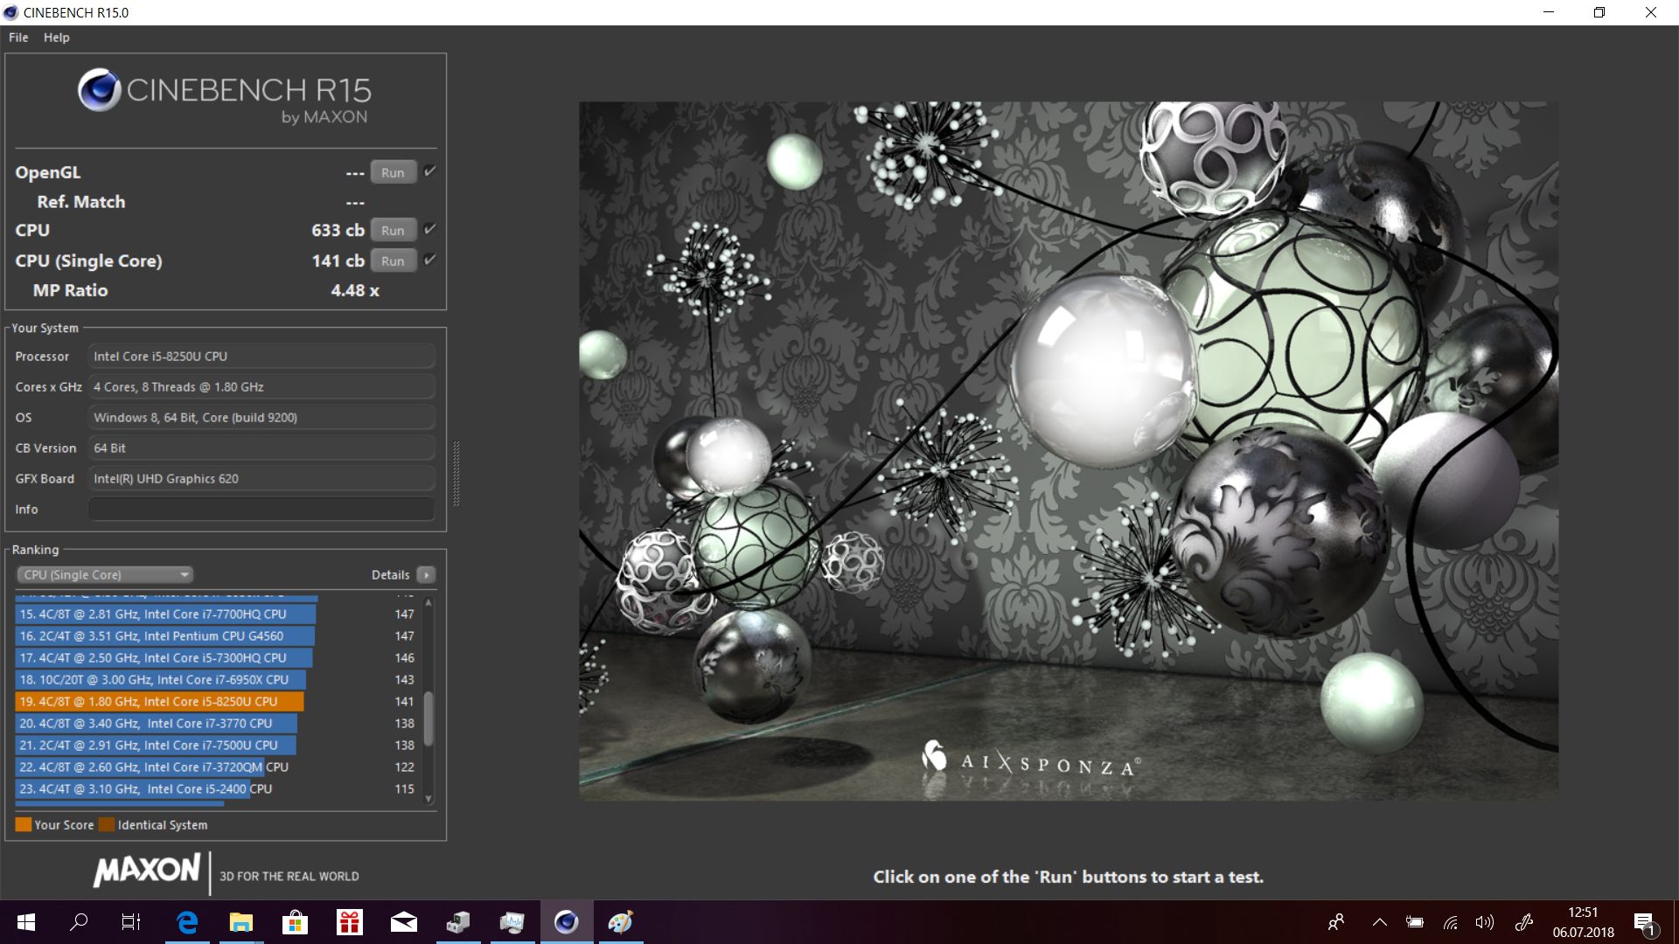Viewport: 1679px width, 944px height.
Task: Open Mail app from the taskbar
Action: (x=403, y=922)
